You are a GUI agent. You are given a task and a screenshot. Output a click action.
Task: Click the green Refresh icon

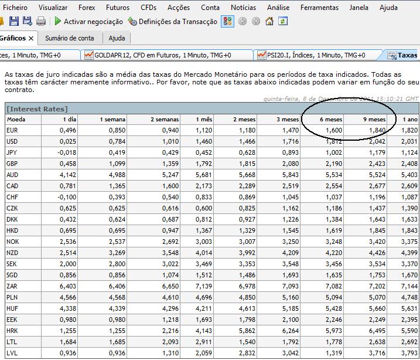(283, 21)
